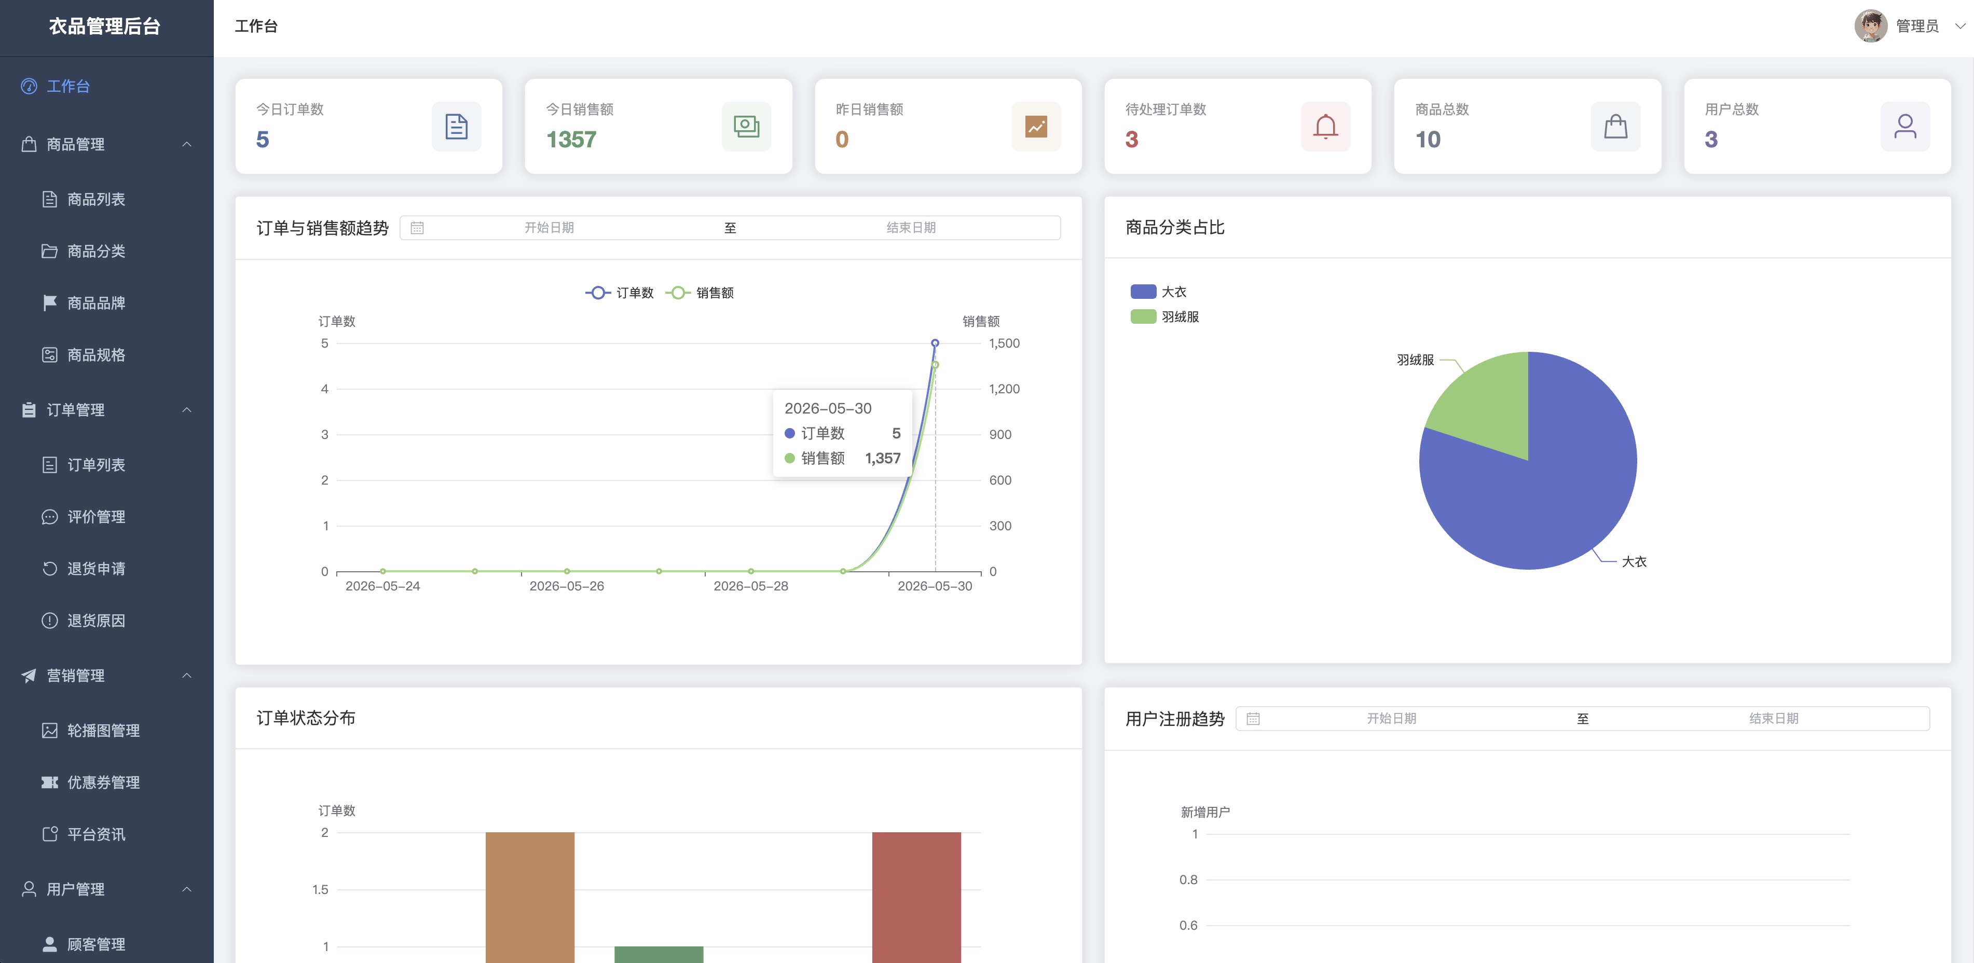Click the 用户管理 person outline icon
The image size is (1974, 963).
pyautogui.click(x=29, y=889)
